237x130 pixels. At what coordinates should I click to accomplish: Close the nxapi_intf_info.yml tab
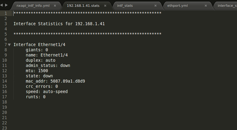click(55, 6)
